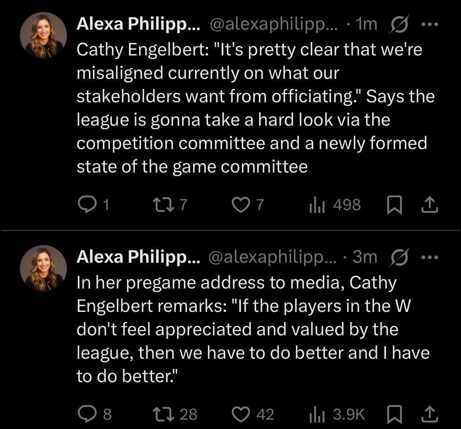The image size is (461, 429).
Task: Open profile picture on the second tweet
Action: (x=43, y=268)
